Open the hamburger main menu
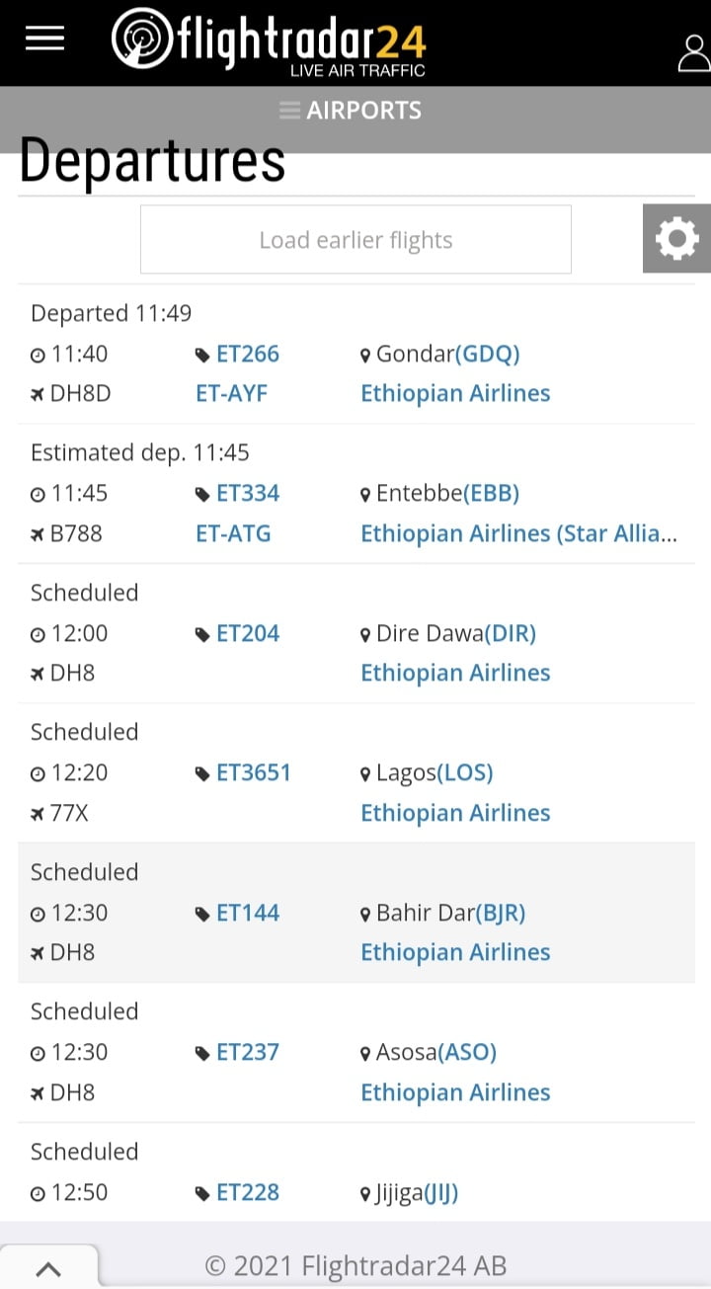The image size is (711, 1289). (45, 40)
